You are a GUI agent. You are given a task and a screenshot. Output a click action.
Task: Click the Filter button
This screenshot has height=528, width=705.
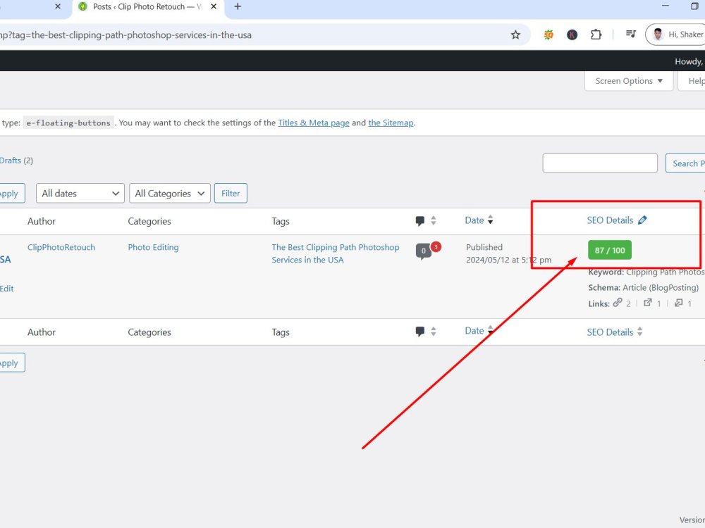(231, 193)
